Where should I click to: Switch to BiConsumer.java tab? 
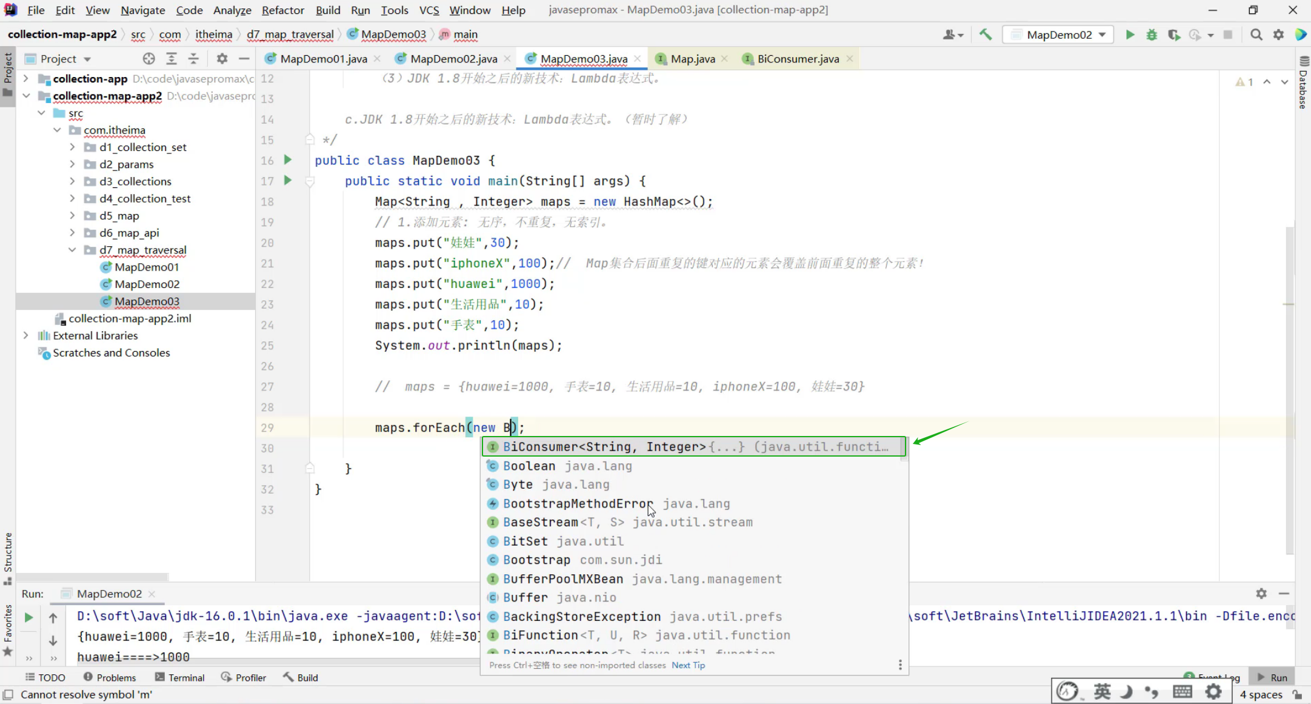coord(798,59)
